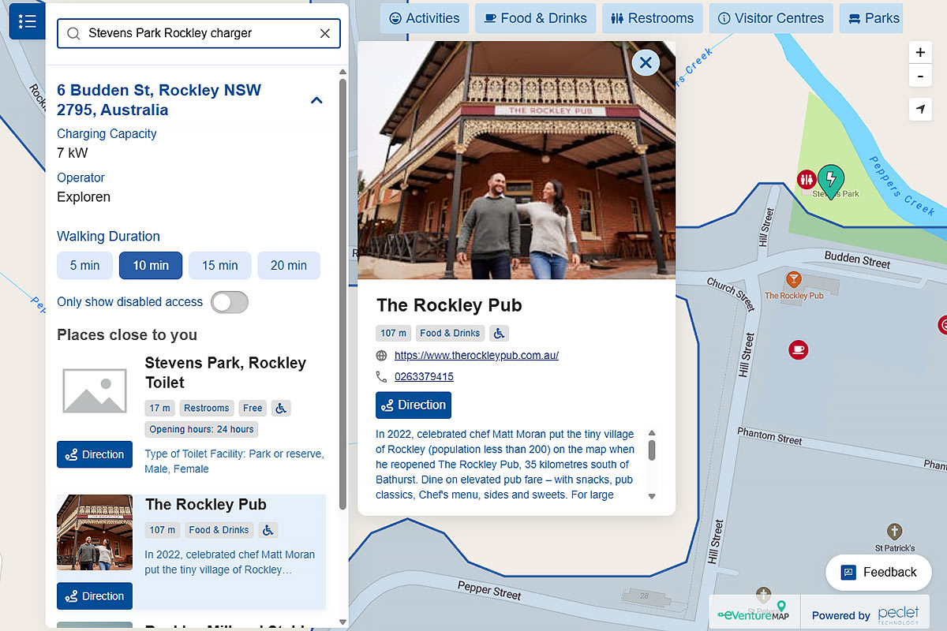947x631 pixels.
Task: Click the red cafe cup map marker
Action: click(x=799, y=349)
